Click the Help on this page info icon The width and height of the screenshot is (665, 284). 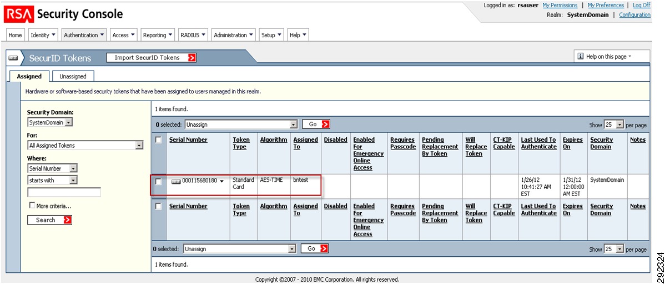(581, 57)
